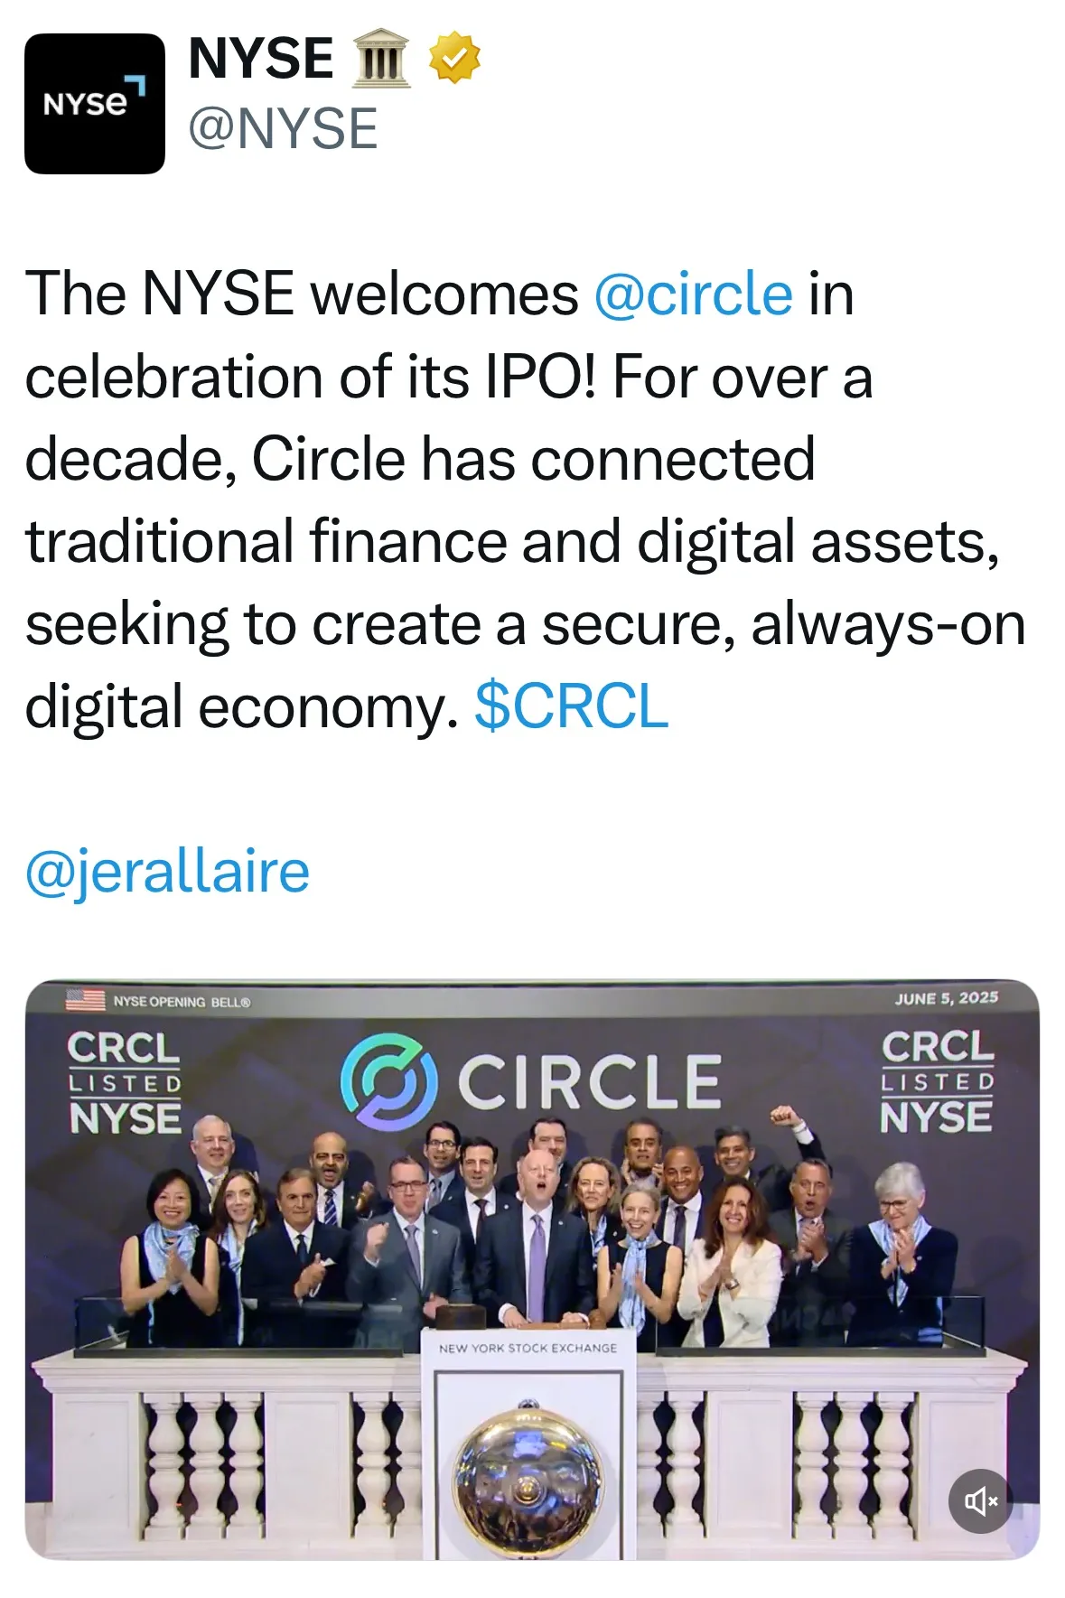This screenshot has height=1598, width=1065.
Task: Open the @circle mention link
Action: pos(693,294)
